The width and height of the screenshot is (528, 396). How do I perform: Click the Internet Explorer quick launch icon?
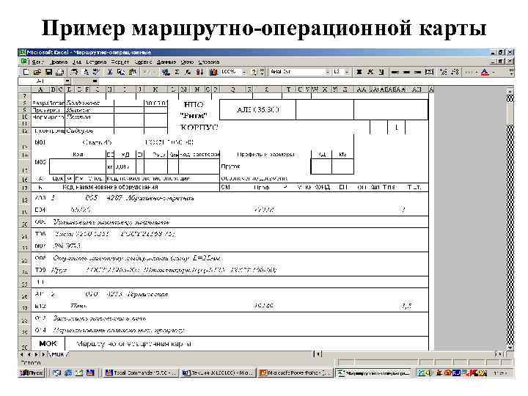click(68, 373)
